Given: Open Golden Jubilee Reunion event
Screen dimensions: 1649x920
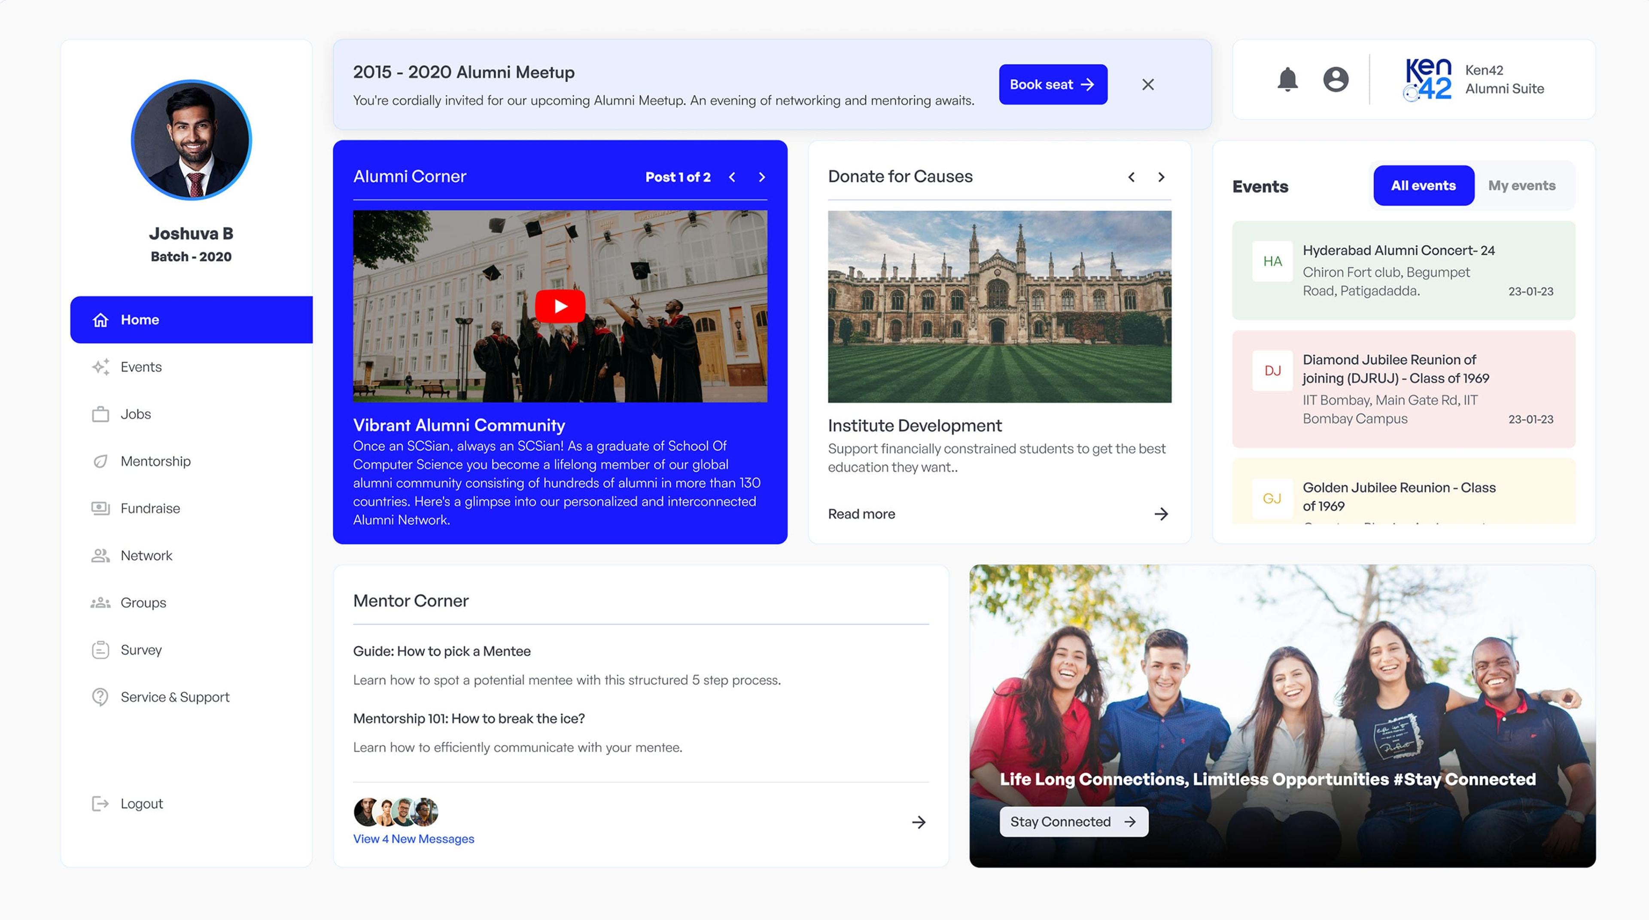Looking at the screenshot, I should point(1403,492).
